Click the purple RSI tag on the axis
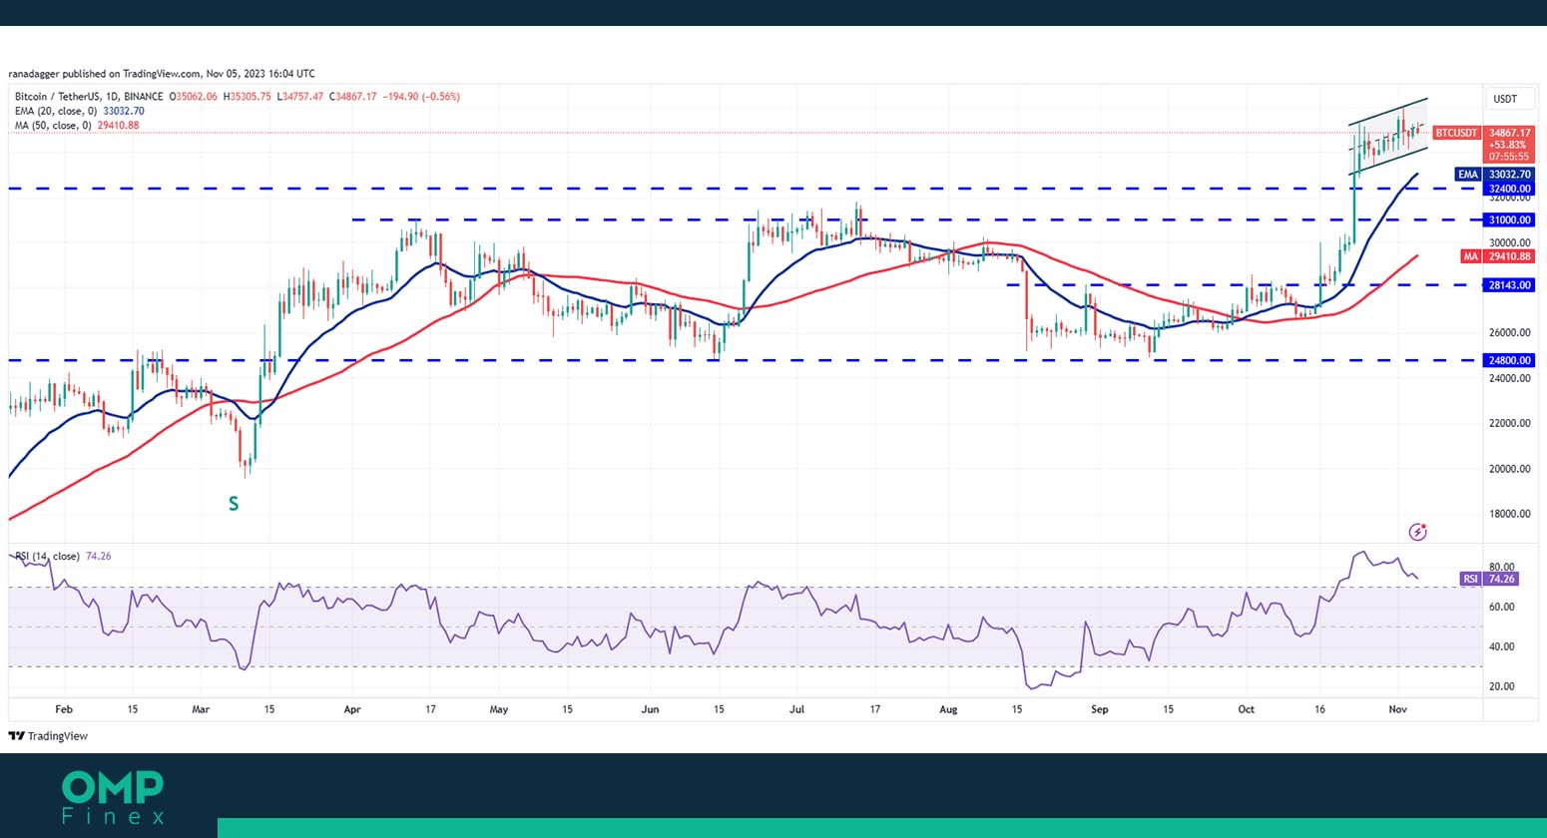 coord(1470,579)
